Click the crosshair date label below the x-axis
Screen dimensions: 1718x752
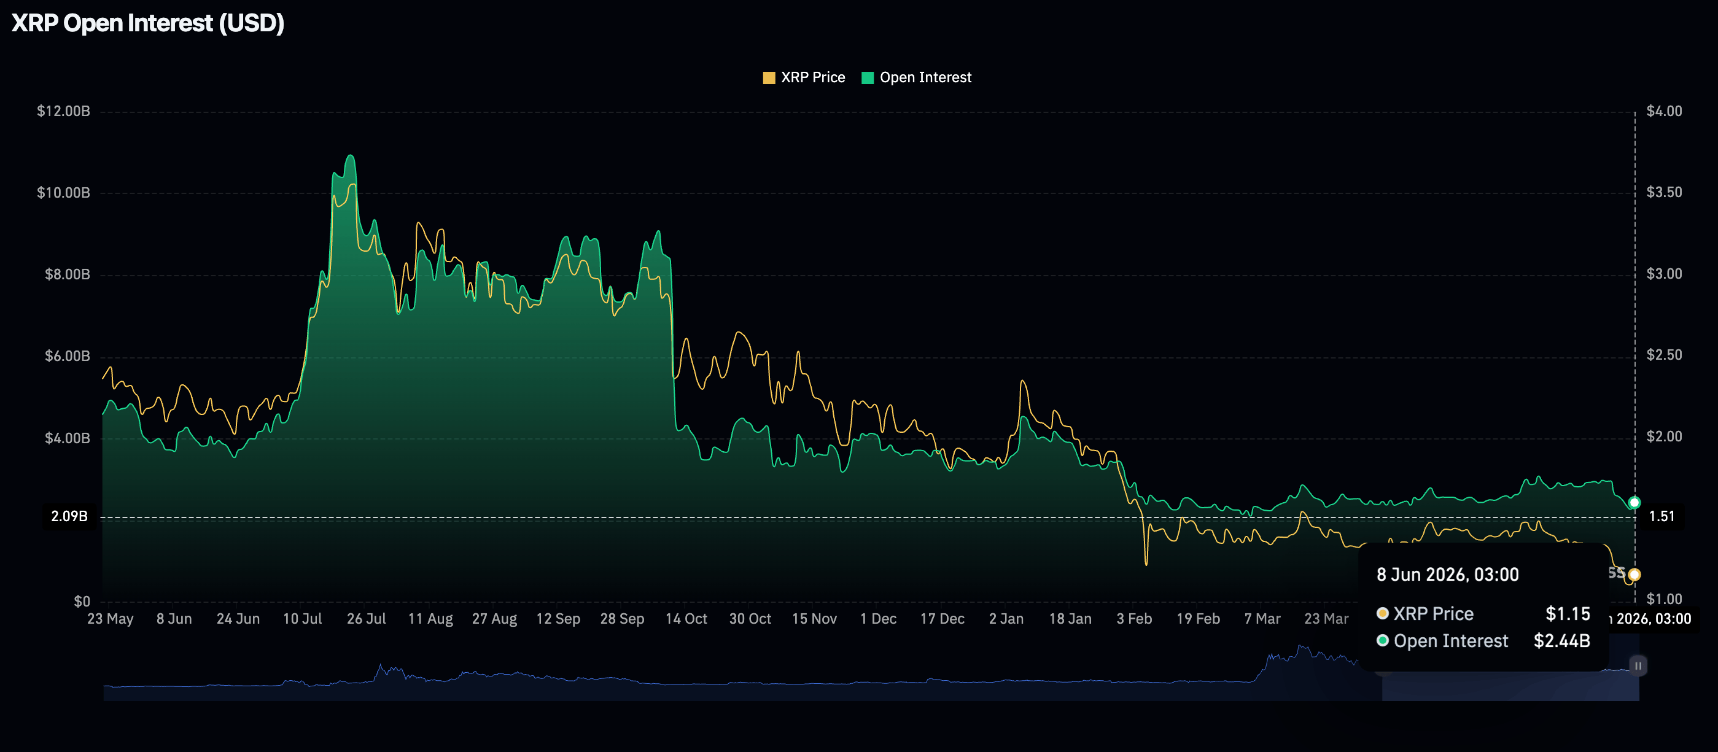[1651, 619]
